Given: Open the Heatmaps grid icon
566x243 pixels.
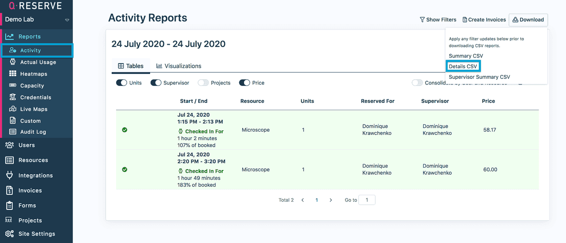Looking at the screenshot, I should click(12, 74).
